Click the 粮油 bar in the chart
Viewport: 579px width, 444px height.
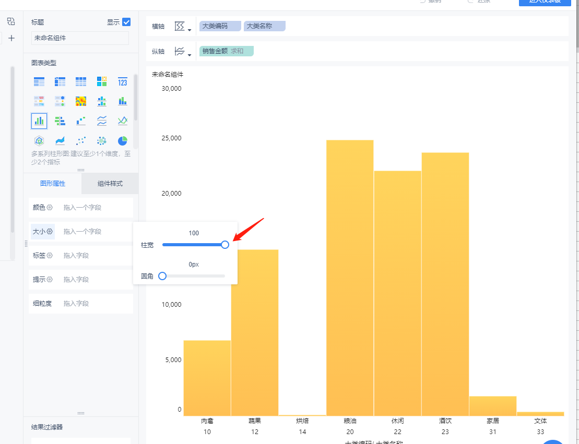350,278
